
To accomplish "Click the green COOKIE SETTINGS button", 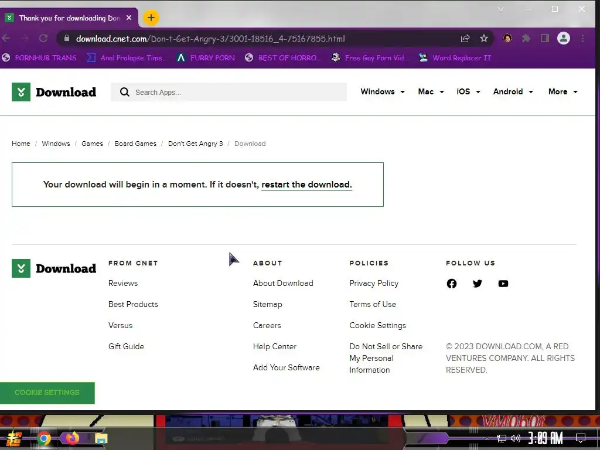I will 47,393.
